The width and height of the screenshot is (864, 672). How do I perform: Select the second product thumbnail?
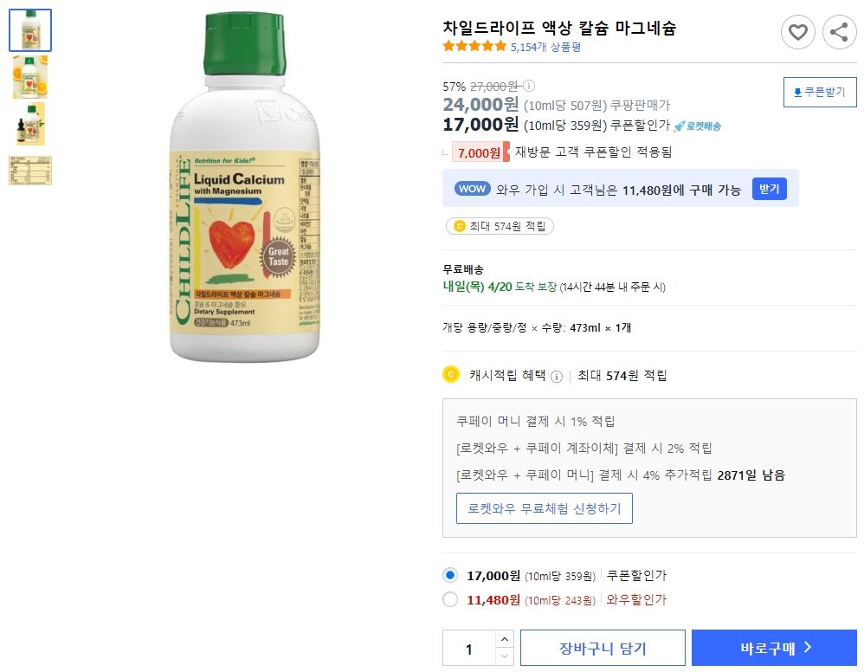coord(30,77)
